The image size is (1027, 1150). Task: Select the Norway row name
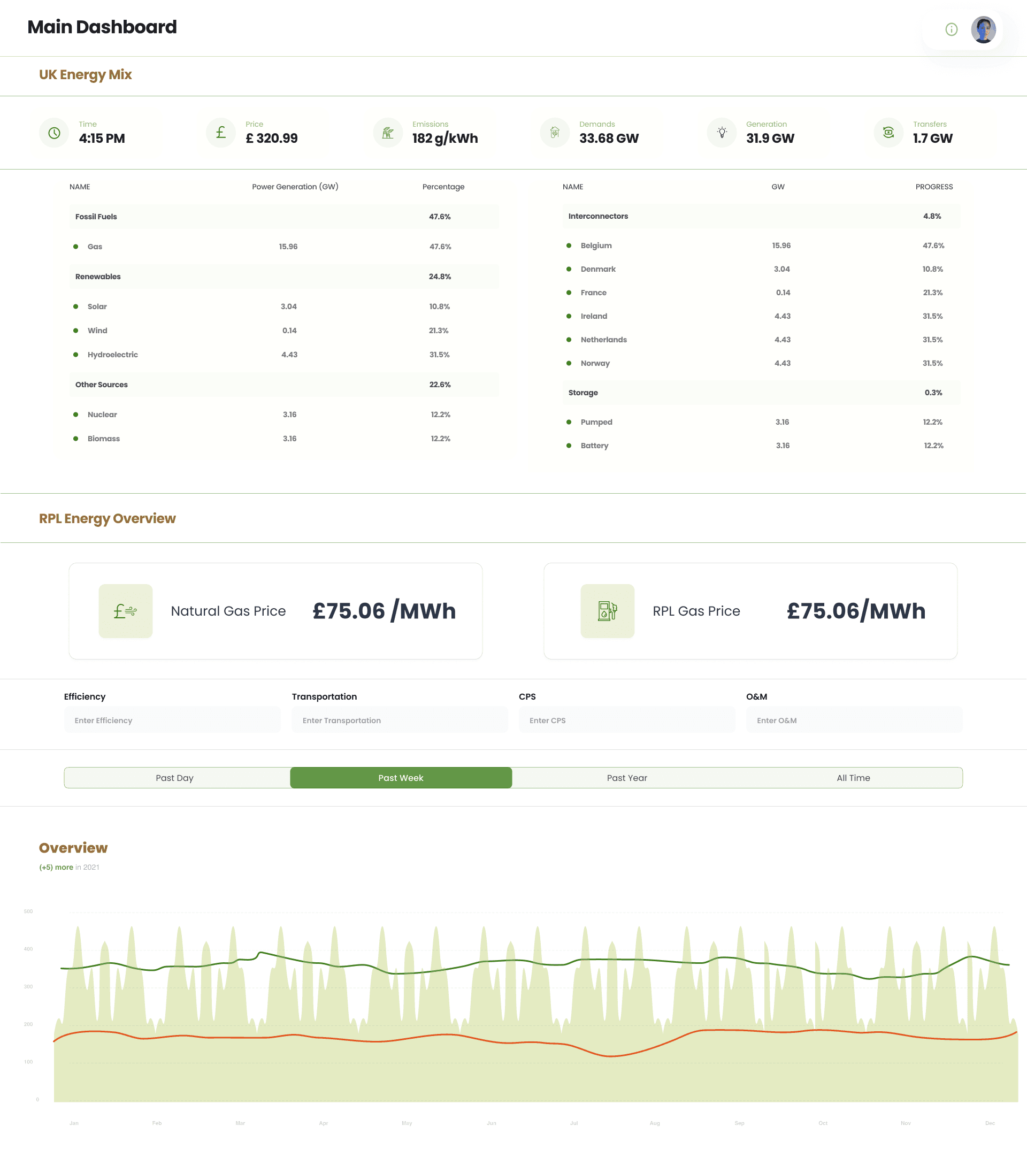(595, 363)
